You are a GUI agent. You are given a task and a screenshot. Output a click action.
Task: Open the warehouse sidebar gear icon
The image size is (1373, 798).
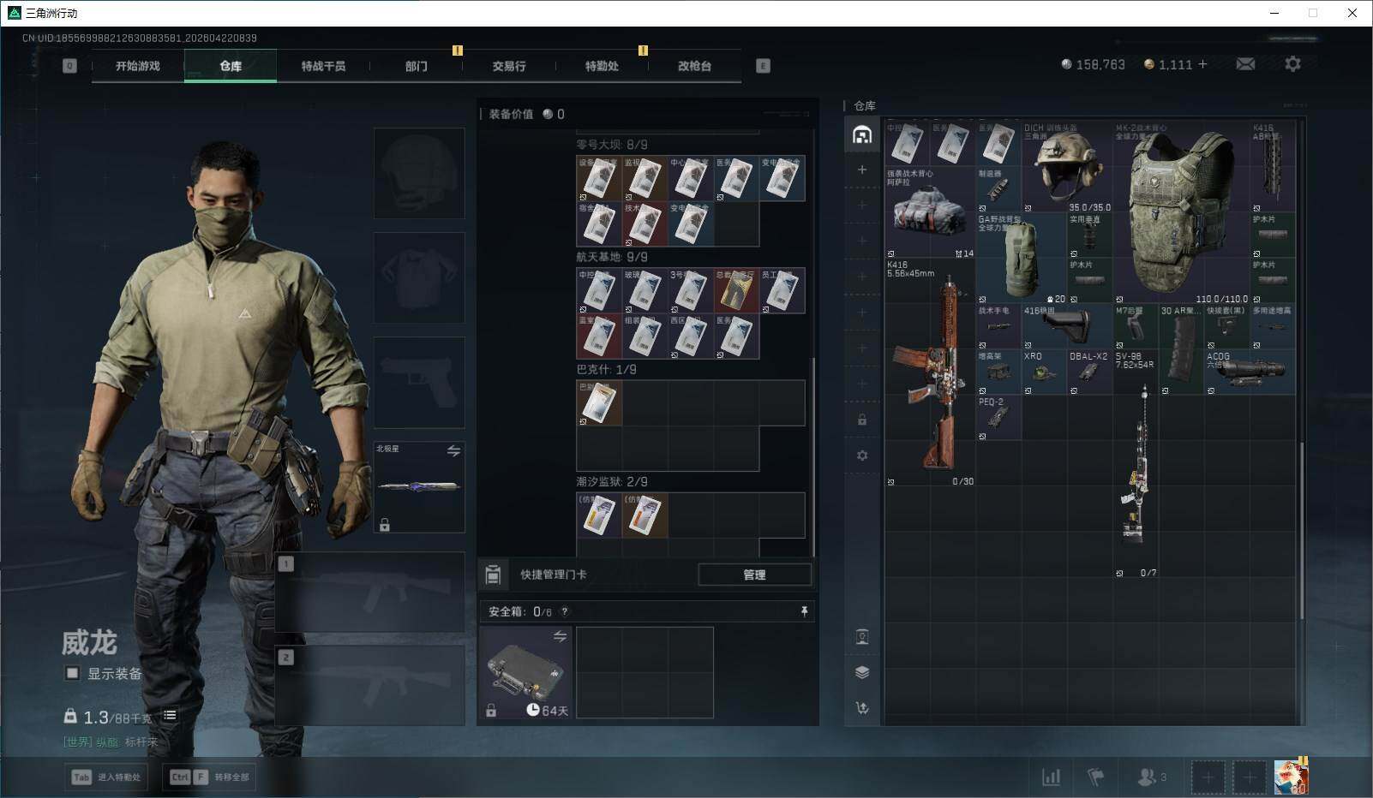[x=862, y=456]
